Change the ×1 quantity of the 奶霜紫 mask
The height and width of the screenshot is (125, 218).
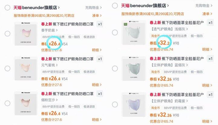click(210, 95)
